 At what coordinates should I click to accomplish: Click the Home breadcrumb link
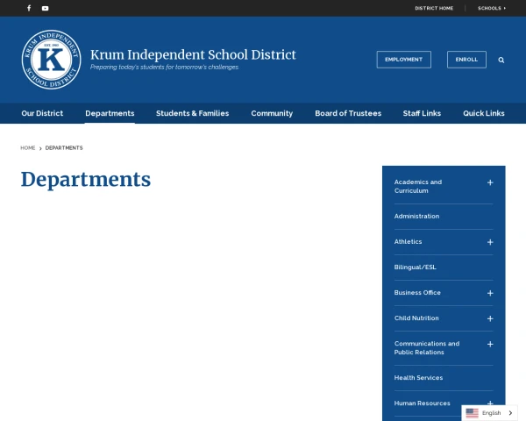(28, 147)
